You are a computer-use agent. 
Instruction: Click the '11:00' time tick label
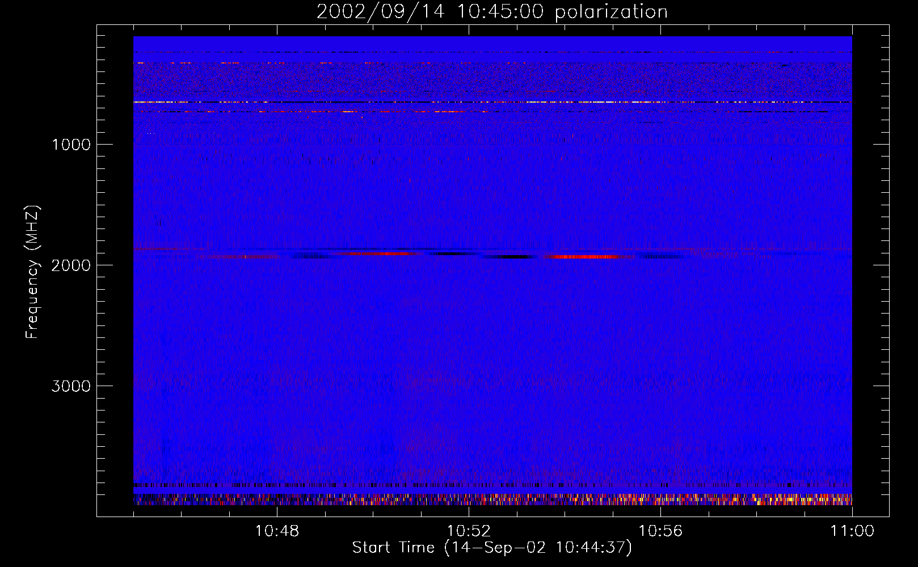(x=852, y=531)
